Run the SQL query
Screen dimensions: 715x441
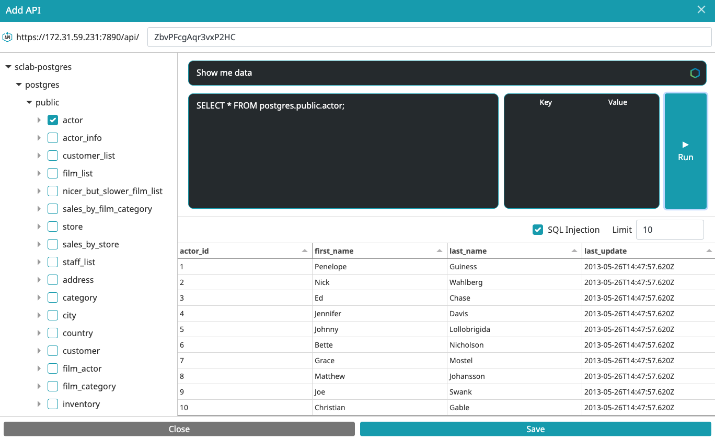[686, 151]
